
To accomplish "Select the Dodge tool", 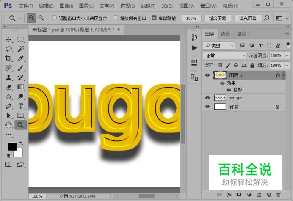I will point(21,96).
